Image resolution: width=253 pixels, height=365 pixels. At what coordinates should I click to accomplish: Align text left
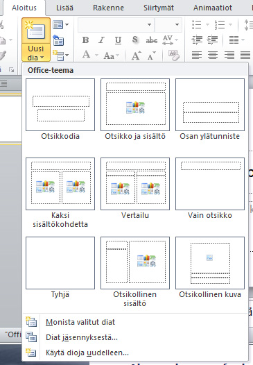197,56
